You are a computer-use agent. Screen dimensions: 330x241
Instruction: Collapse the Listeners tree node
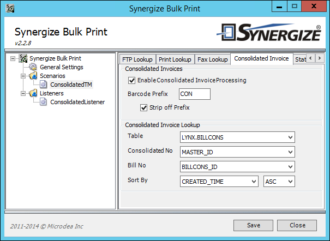click(x=23, y=93)
